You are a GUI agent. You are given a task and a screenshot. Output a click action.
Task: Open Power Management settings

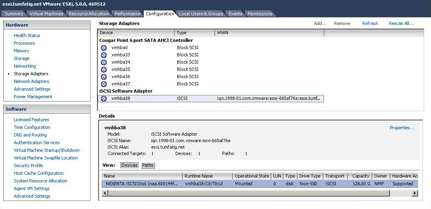[x=33, y=97]
